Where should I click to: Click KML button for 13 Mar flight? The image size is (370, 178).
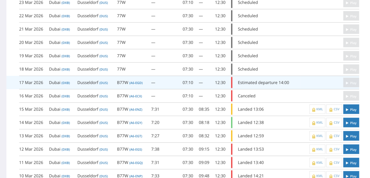point(317,136)
